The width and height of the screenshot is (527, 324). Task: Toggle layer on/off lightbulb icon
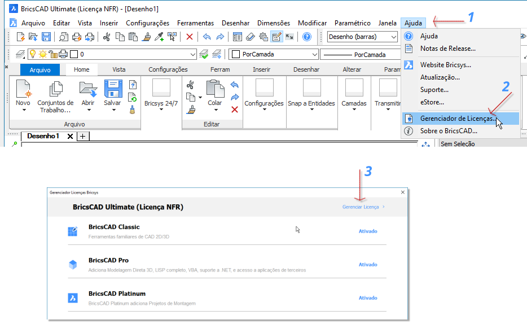33,54
